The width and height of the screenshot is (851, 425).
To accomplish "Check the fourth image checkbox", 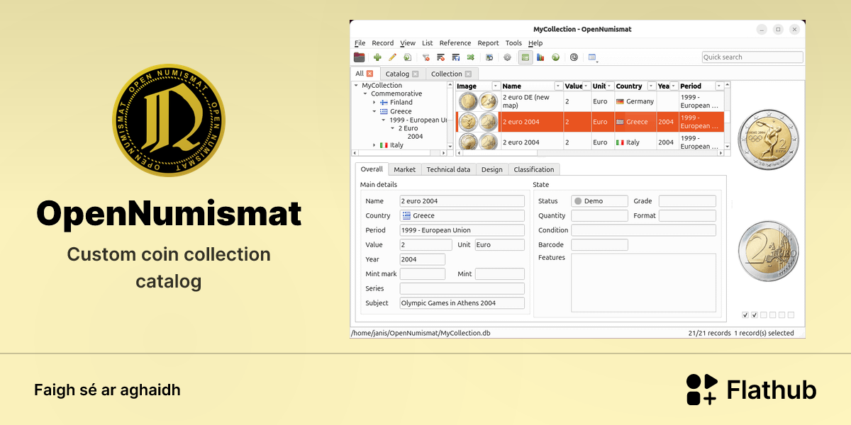I will point(773,315).
